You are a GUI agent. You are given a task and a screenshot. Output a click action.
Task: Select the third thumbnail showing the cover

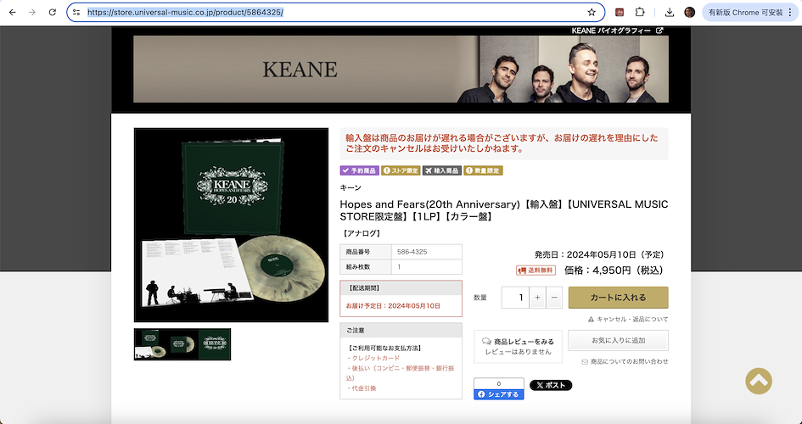215,344
